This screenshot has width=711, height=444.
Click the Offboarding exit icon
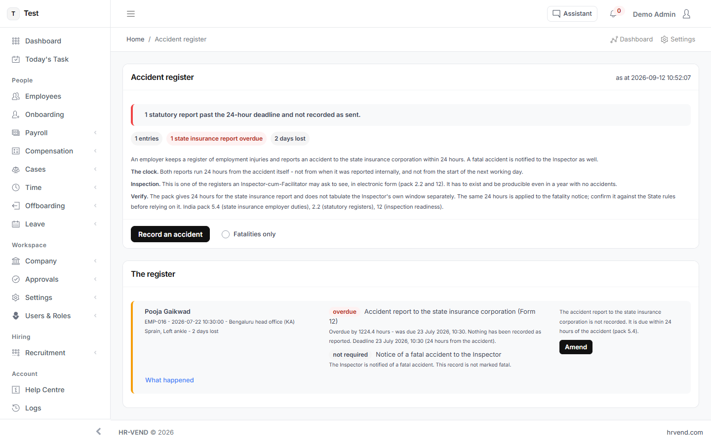tap(16, 206)
